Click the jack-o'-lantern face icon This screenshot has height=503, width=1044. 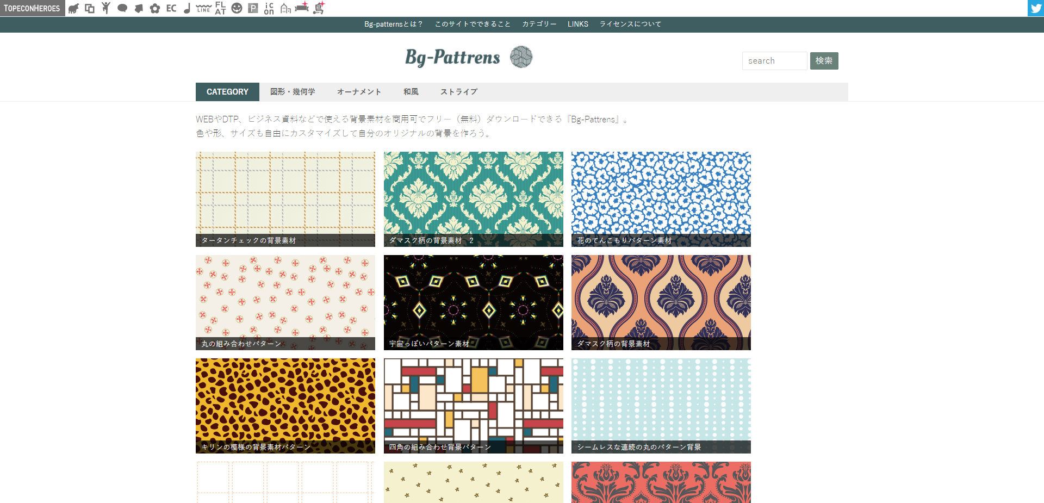pos(236,8)
